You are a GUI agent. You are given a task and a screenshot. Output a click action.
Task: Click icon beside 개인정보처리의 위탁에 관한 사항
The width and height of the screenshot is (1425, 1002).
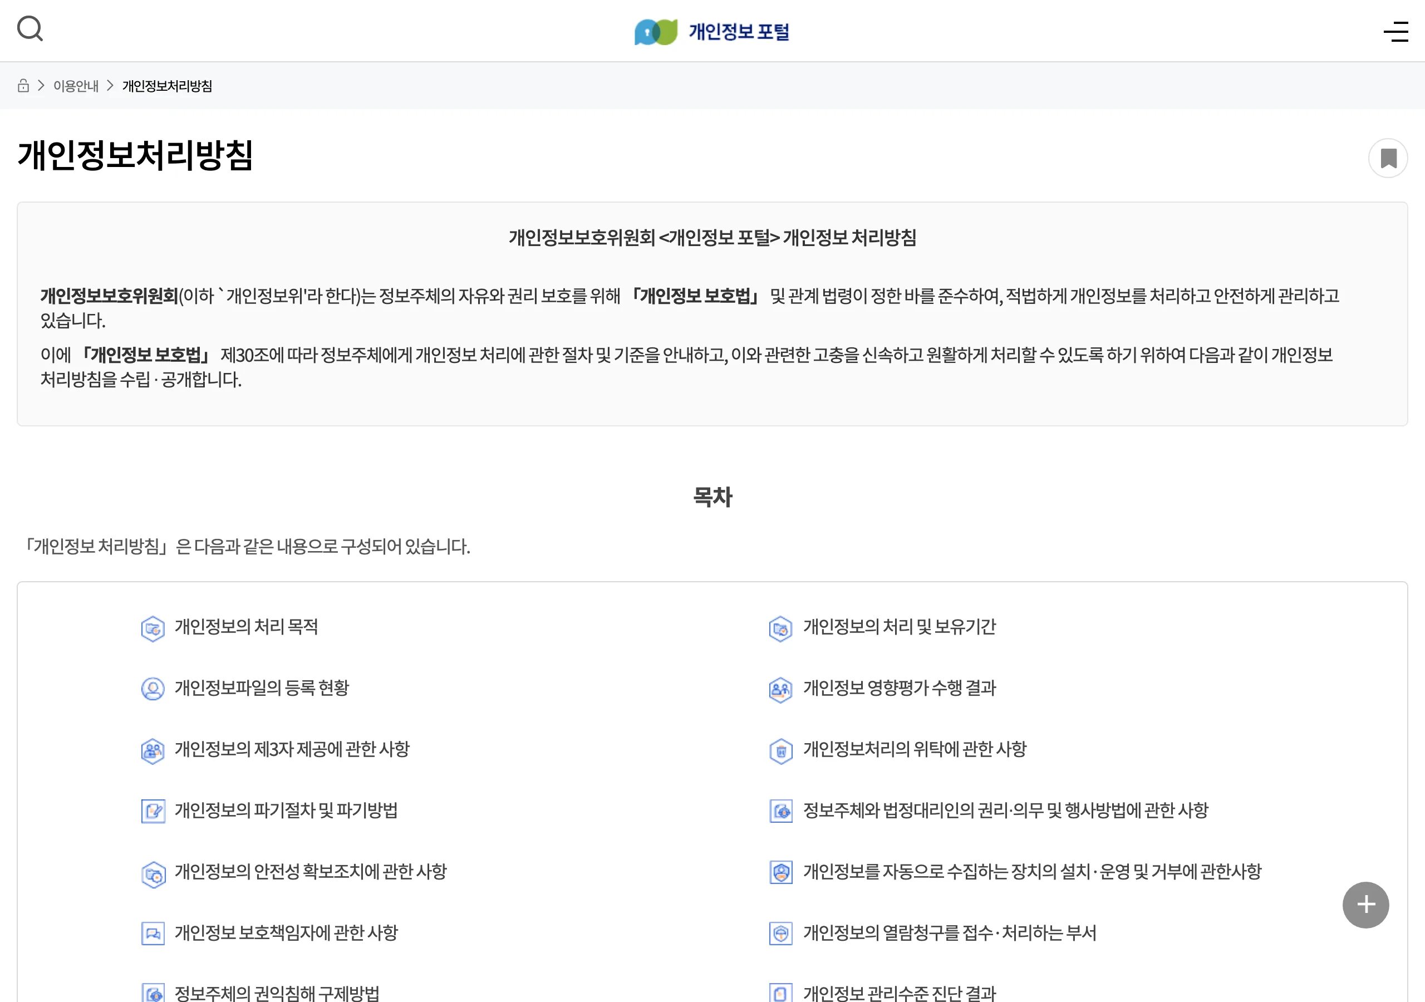781,750
